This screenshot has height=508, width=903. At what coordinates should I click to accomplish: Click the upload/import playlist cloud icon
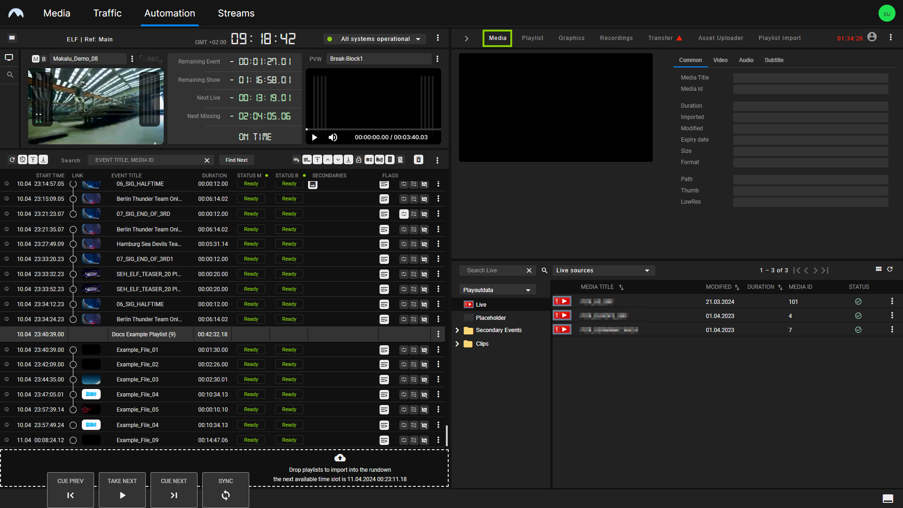tap(340, 459)
